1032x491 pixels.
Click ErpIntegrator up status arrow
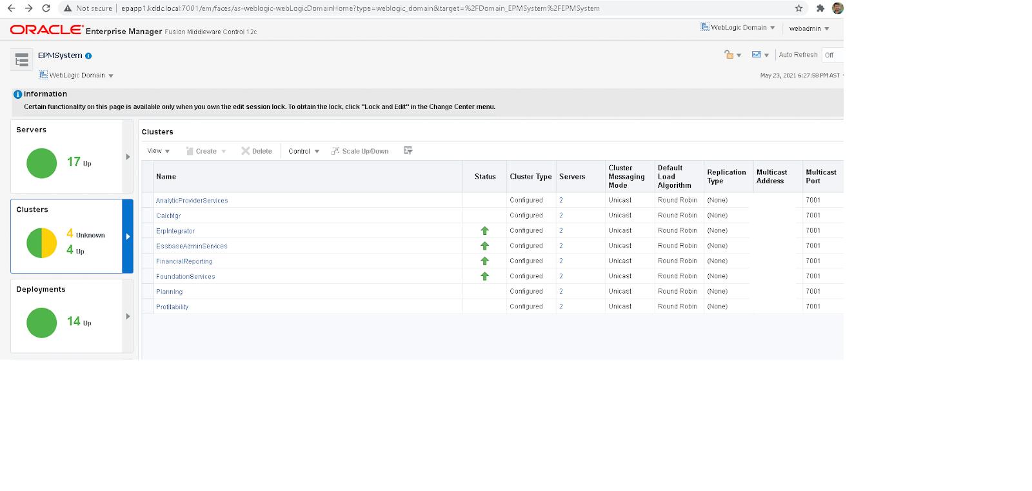point(484,230)
